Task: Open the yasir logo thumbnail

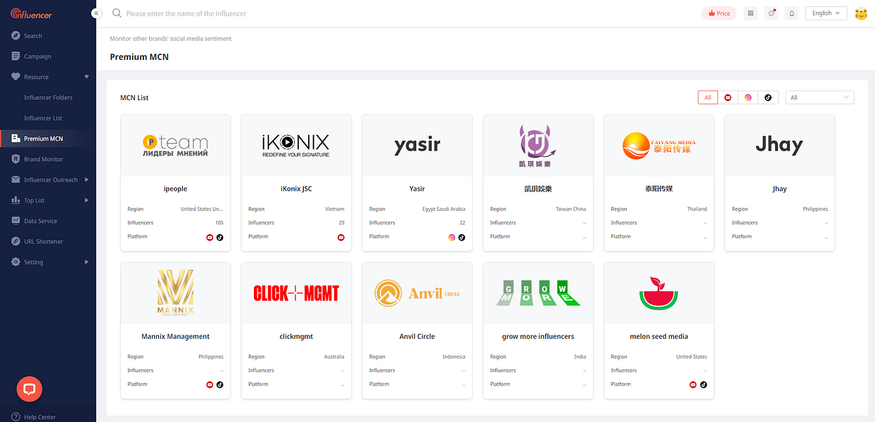Action: 417,146
